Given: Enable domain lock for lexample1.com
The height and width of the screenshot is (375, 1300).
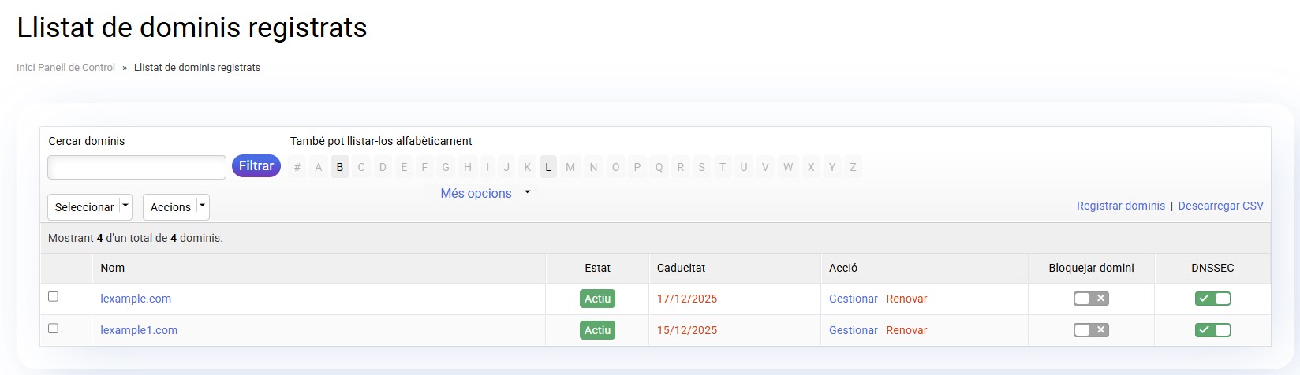Looking at the screenshot, I should pos(1091,330).
